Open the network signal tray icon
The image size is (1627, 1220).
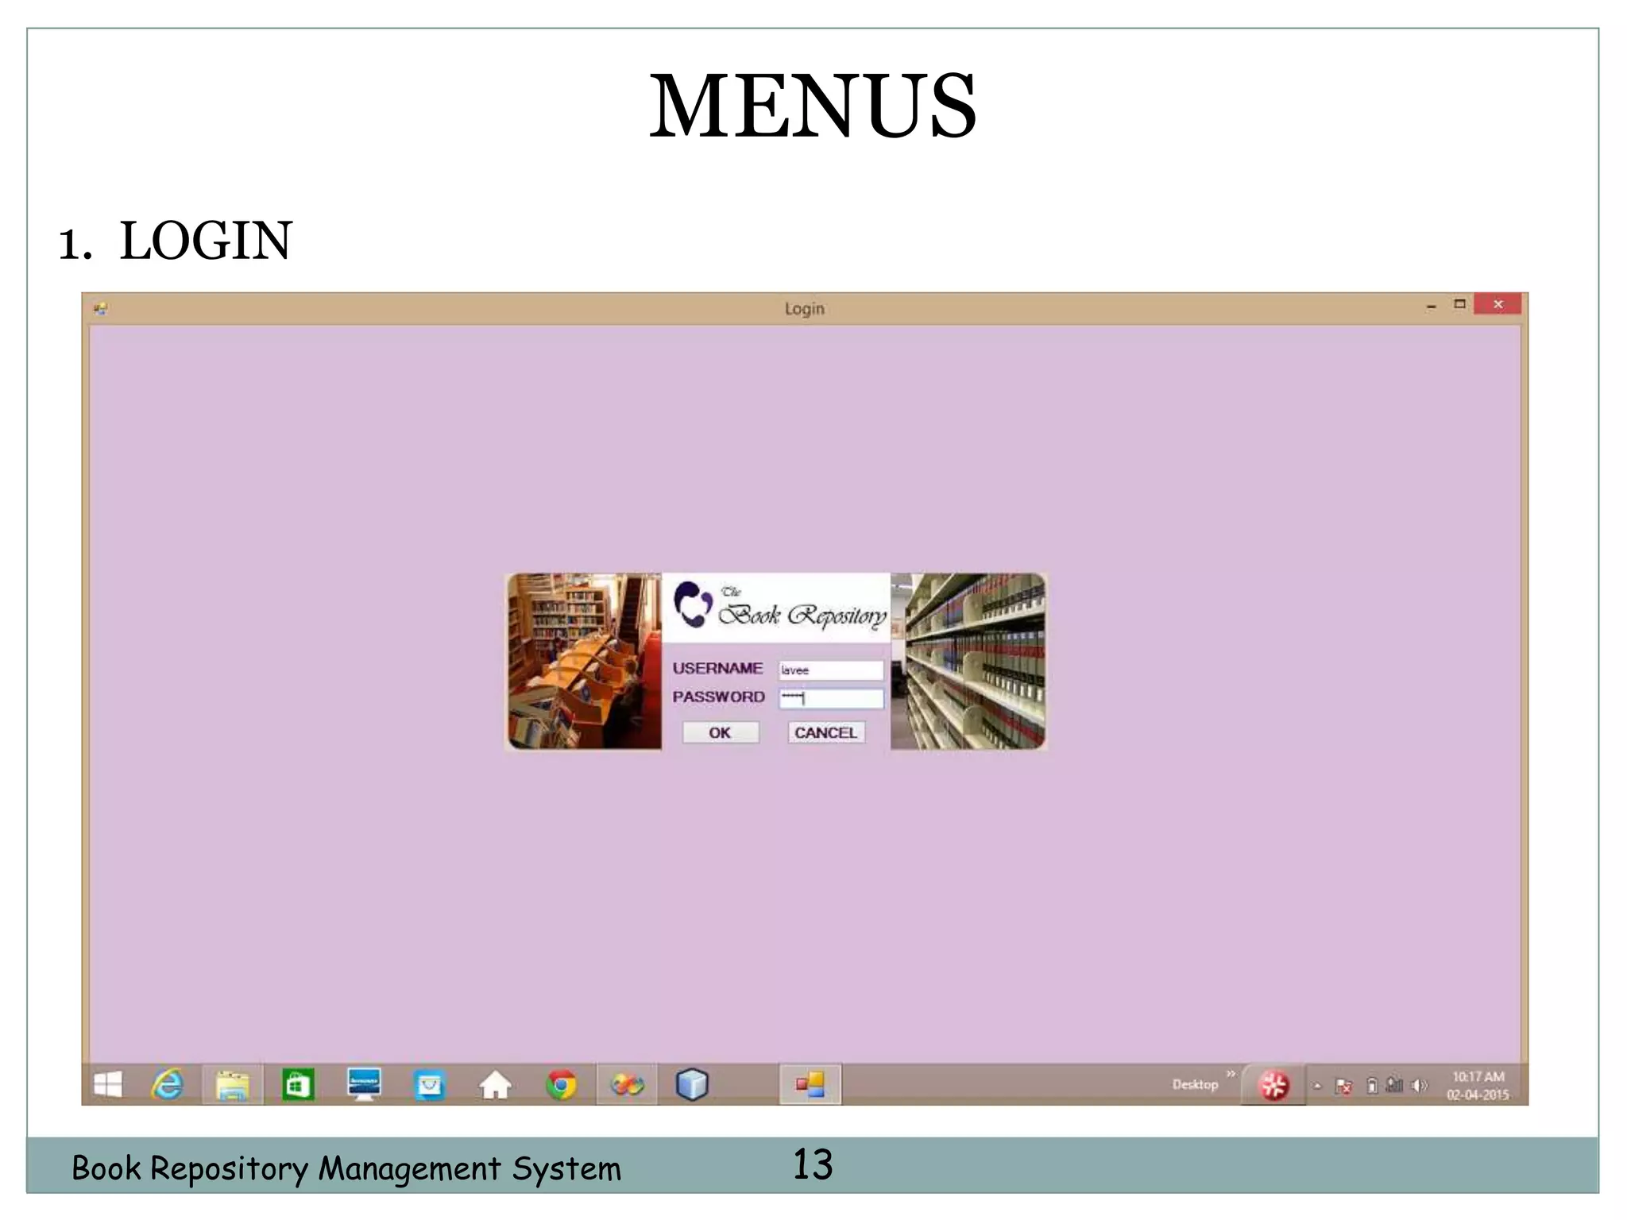pos(1393,1086)
